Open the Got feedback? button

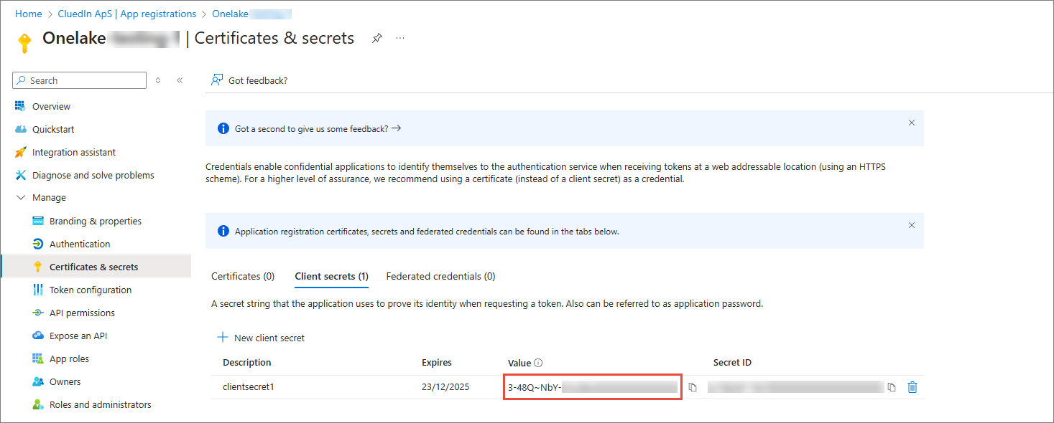tap(249, 80)
